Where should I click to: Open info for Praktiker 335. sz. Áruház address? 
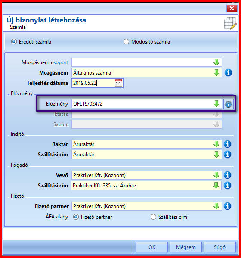pyautogui.click(x=228, y=186)
